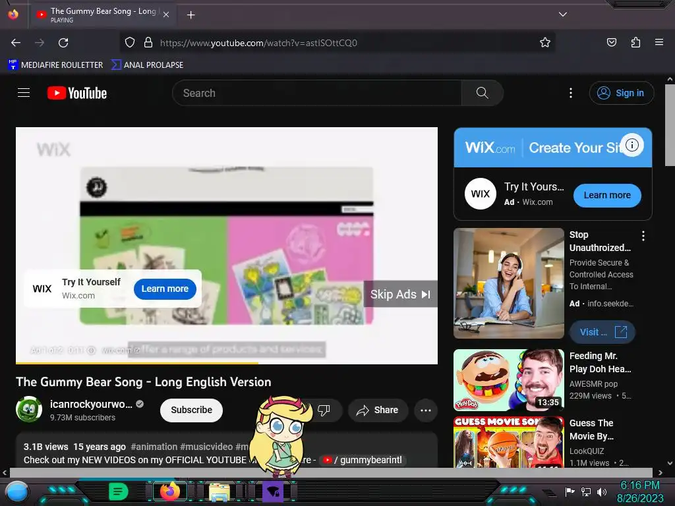Open the Pocket save icon
This screenshot has height=506, width=675.
pos(611,42)
